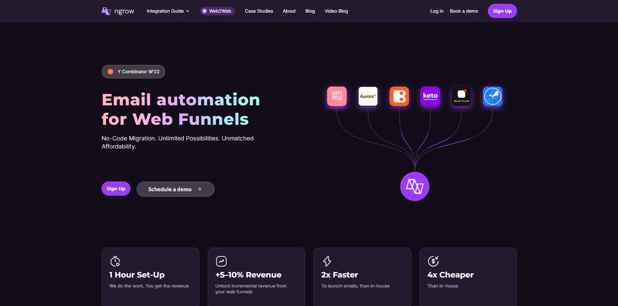This screenshot has width=618, height=306.
Task: Click the Y Combinator orange logo icon
Action: (x=110, y=72)
